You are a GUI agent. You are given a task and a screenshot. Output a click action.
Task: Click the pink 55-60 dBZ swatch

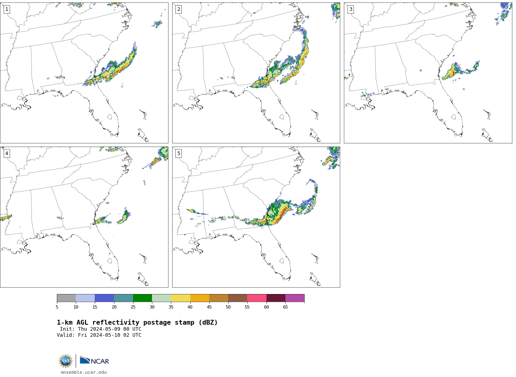(x=257, y=298)
